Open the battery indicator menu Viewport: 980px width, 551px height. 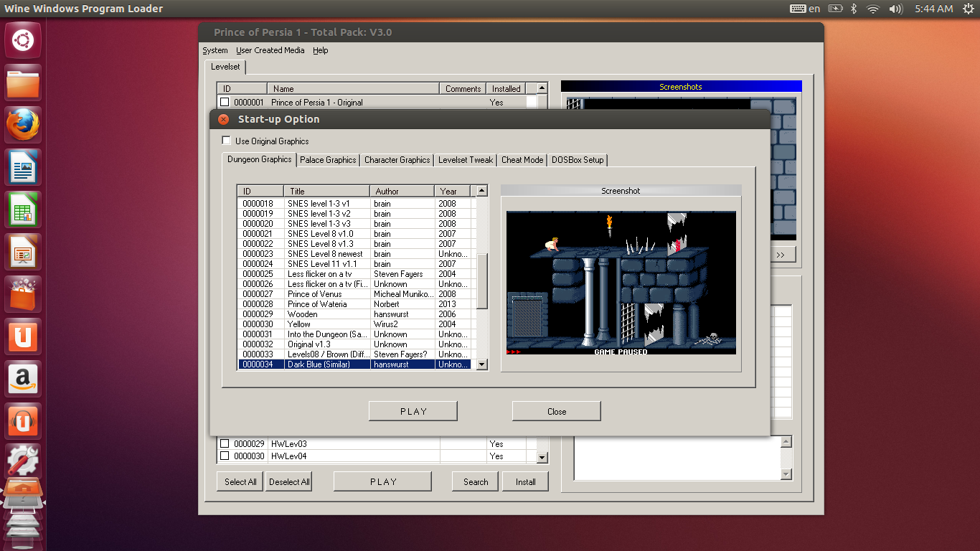835,9
